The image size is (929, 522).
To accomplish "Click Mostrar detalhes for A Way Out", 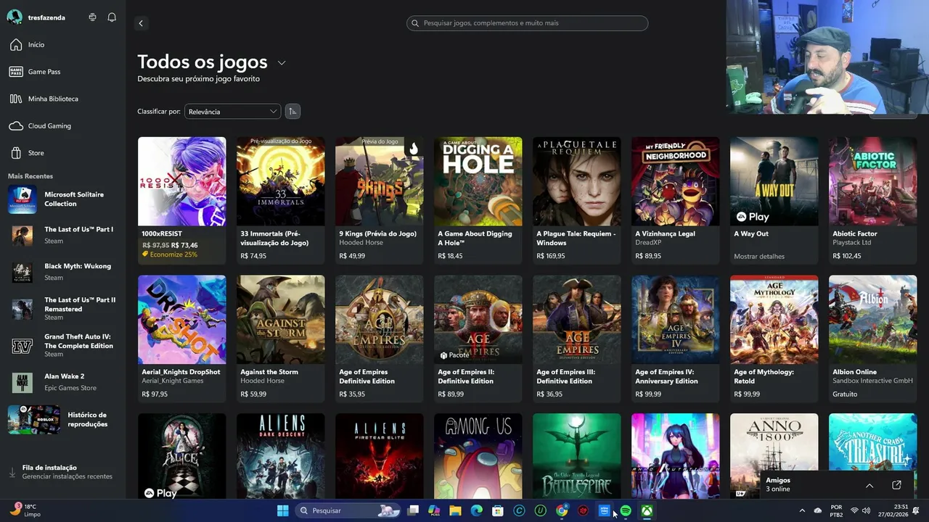I will pyautogui.click(x=758, y=256).
